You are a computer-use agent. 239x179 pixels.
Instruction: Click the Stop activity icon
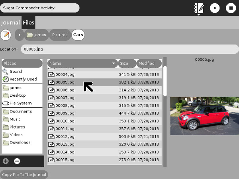(x=230, y=8)
